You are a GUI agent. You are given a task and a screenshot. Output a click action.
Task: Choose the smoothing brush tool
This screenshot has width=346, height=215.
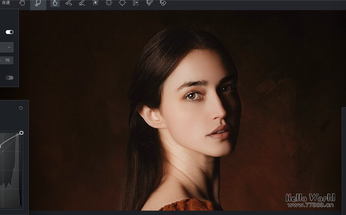coord(82,3)
